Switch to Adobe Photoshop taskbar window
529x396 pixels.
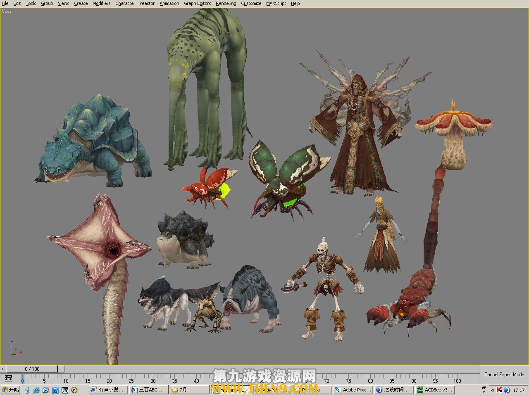[x=353, y=390]
